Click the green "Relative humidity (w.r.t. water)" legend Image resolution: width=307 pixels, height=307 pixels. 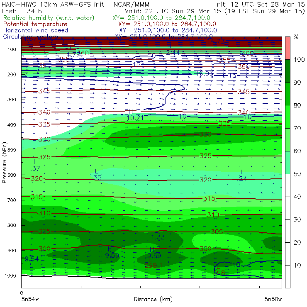49,18
